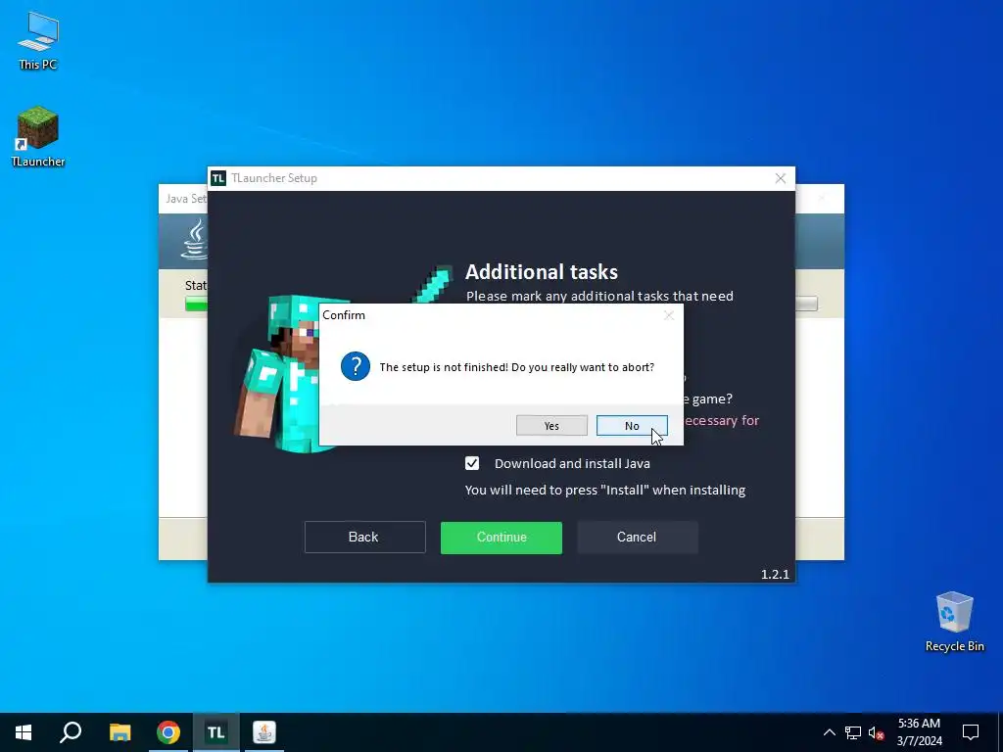Click the version number 1.2.1
1003x752 pixels.
[775, 574]
